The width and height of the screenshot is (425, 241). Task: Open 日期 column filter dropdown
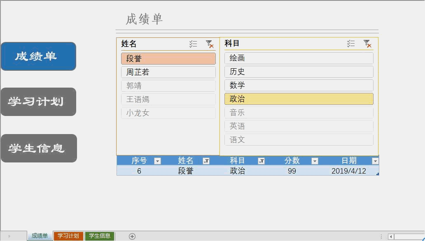375,161
